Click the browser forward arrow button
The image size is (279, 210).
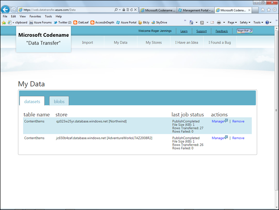[x=14, y=10]
